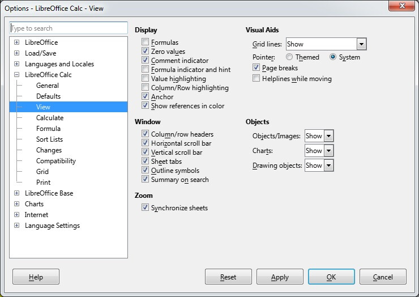
Task: Expand the LibreOffice Base tree node
Action: point(16,193)
